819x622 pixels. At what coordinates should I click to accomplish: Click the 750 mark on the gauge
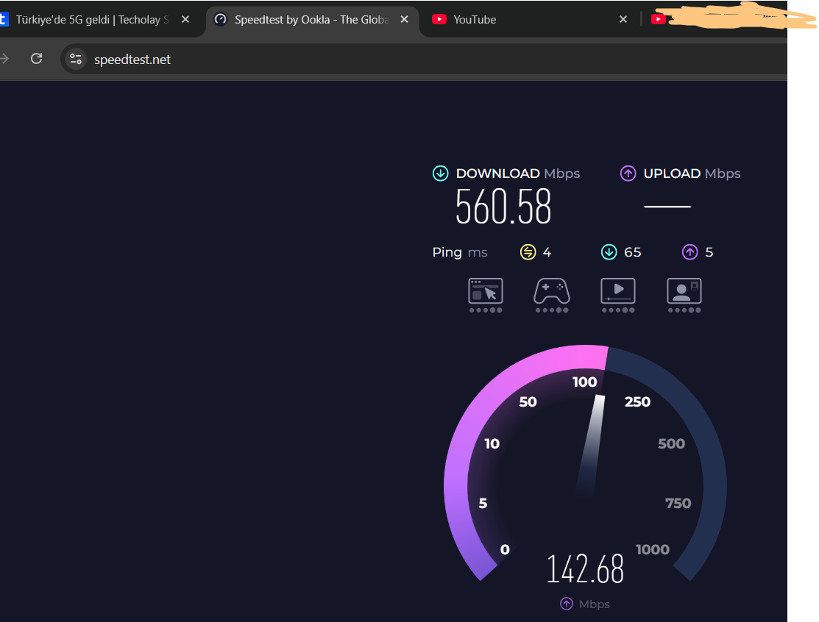[x=678, y=503]
